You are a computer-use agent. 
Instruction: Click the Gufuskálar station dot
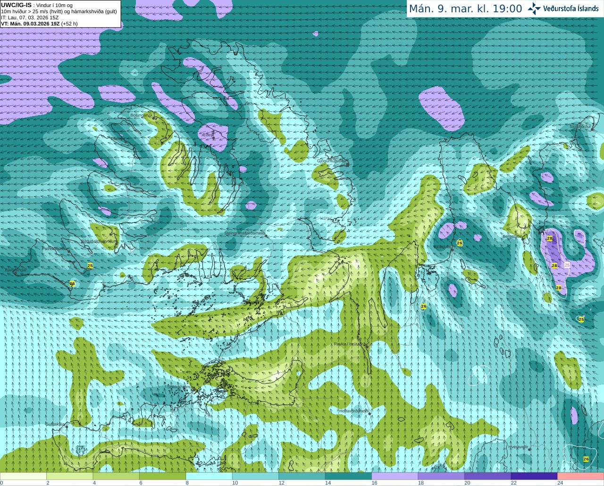pyautogui.click(x=67, y=427)
